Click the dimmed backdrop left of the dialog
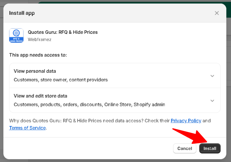The height and width of the screenshot is (162, 231). [x=1, y=86]
